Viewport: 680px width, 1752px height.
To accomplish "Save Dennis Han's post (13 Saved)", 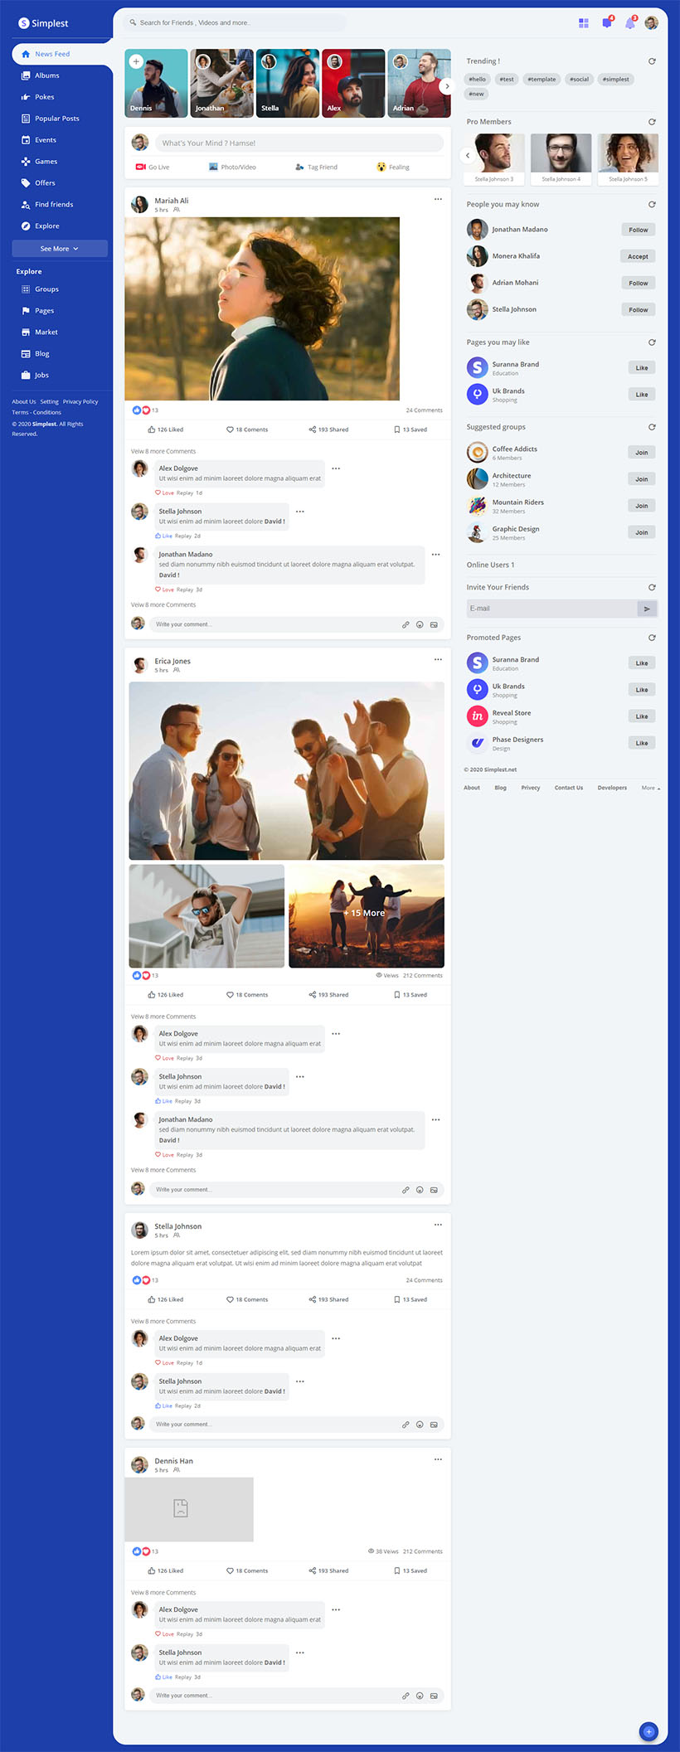I will 410,1570.
